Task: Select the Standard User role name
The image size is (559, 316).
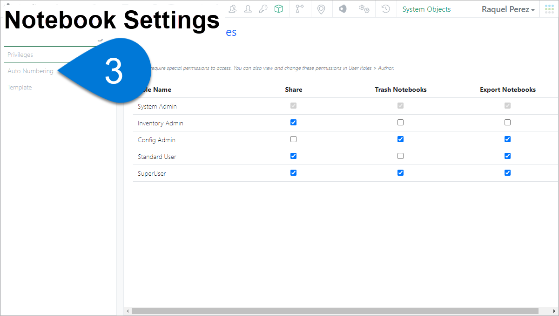Action: 157,157
